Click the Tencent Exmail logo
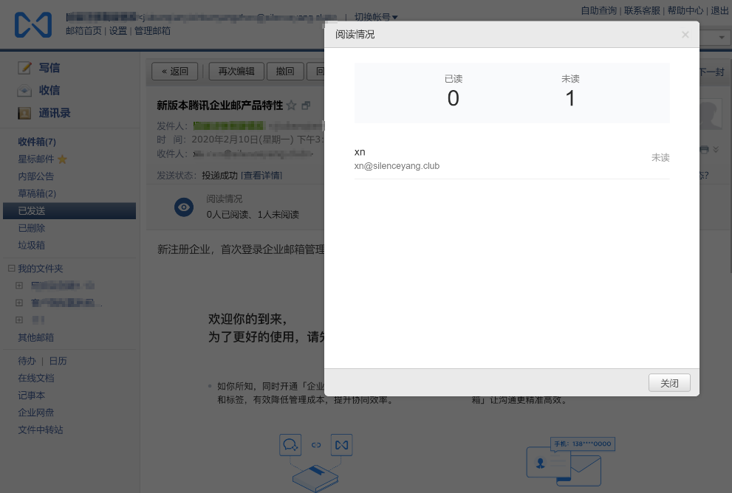The image size is (732, 493). pos(33,24)
